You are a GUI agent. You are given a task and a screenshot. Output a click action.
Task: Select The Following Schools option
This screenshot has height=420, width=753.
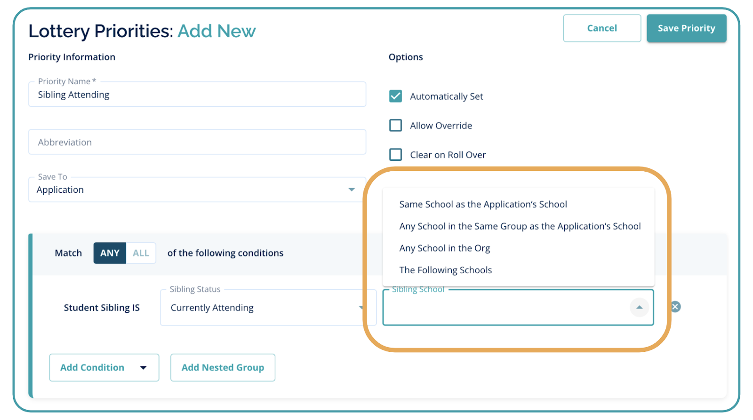pyautogui.click(x=445, y=270)
